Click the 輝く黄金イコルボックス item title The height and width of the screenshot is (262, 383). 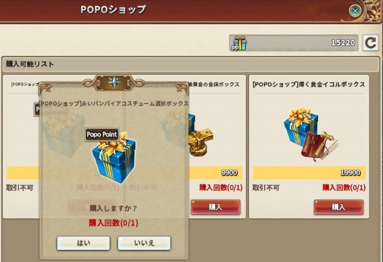tap(309, 85)
